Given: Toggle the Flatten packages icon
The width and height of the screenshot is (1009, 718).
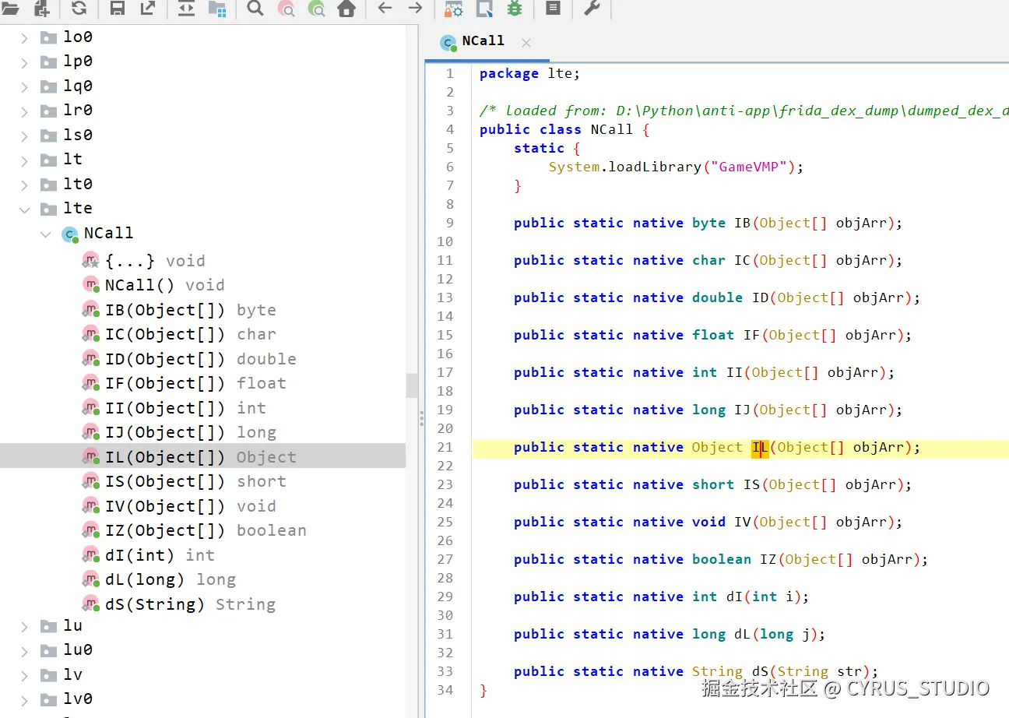Looking at the screenshot, I should pyautogui.click(x=217, y=9).
